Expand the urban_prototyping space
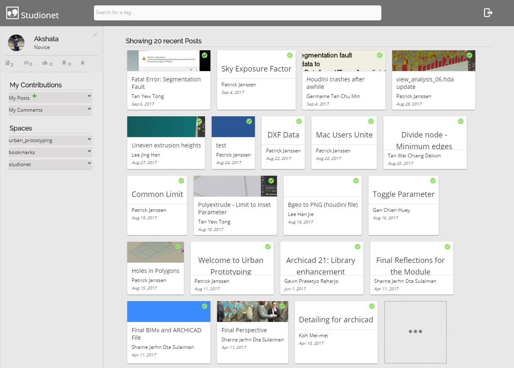The image size is (514, 368). pyautogui.click(x=50, y=140)
